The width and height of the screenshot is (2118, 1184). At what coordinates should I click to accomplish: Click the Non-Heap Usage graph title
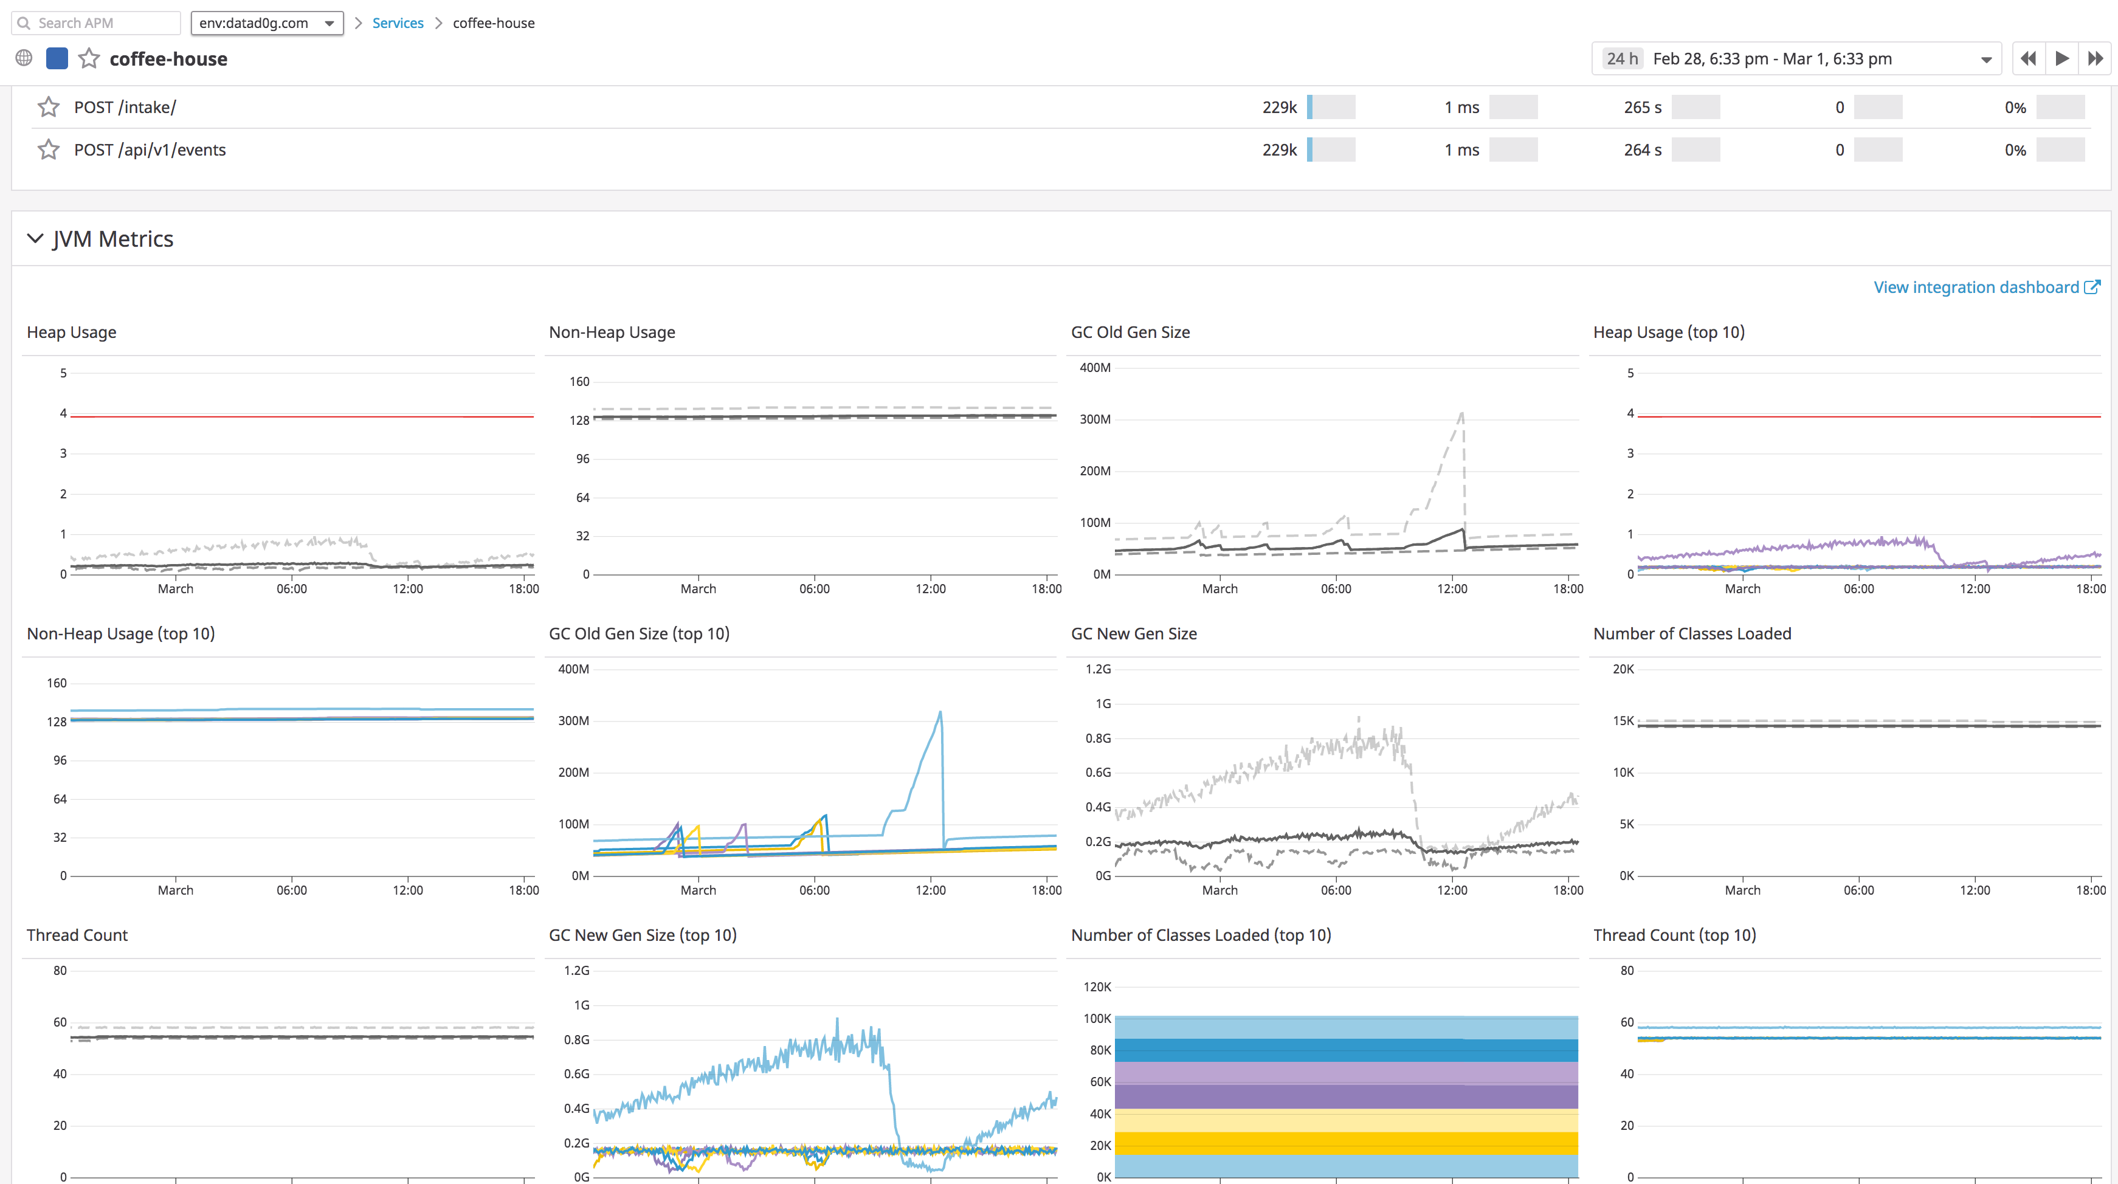(x=612, y=332)
